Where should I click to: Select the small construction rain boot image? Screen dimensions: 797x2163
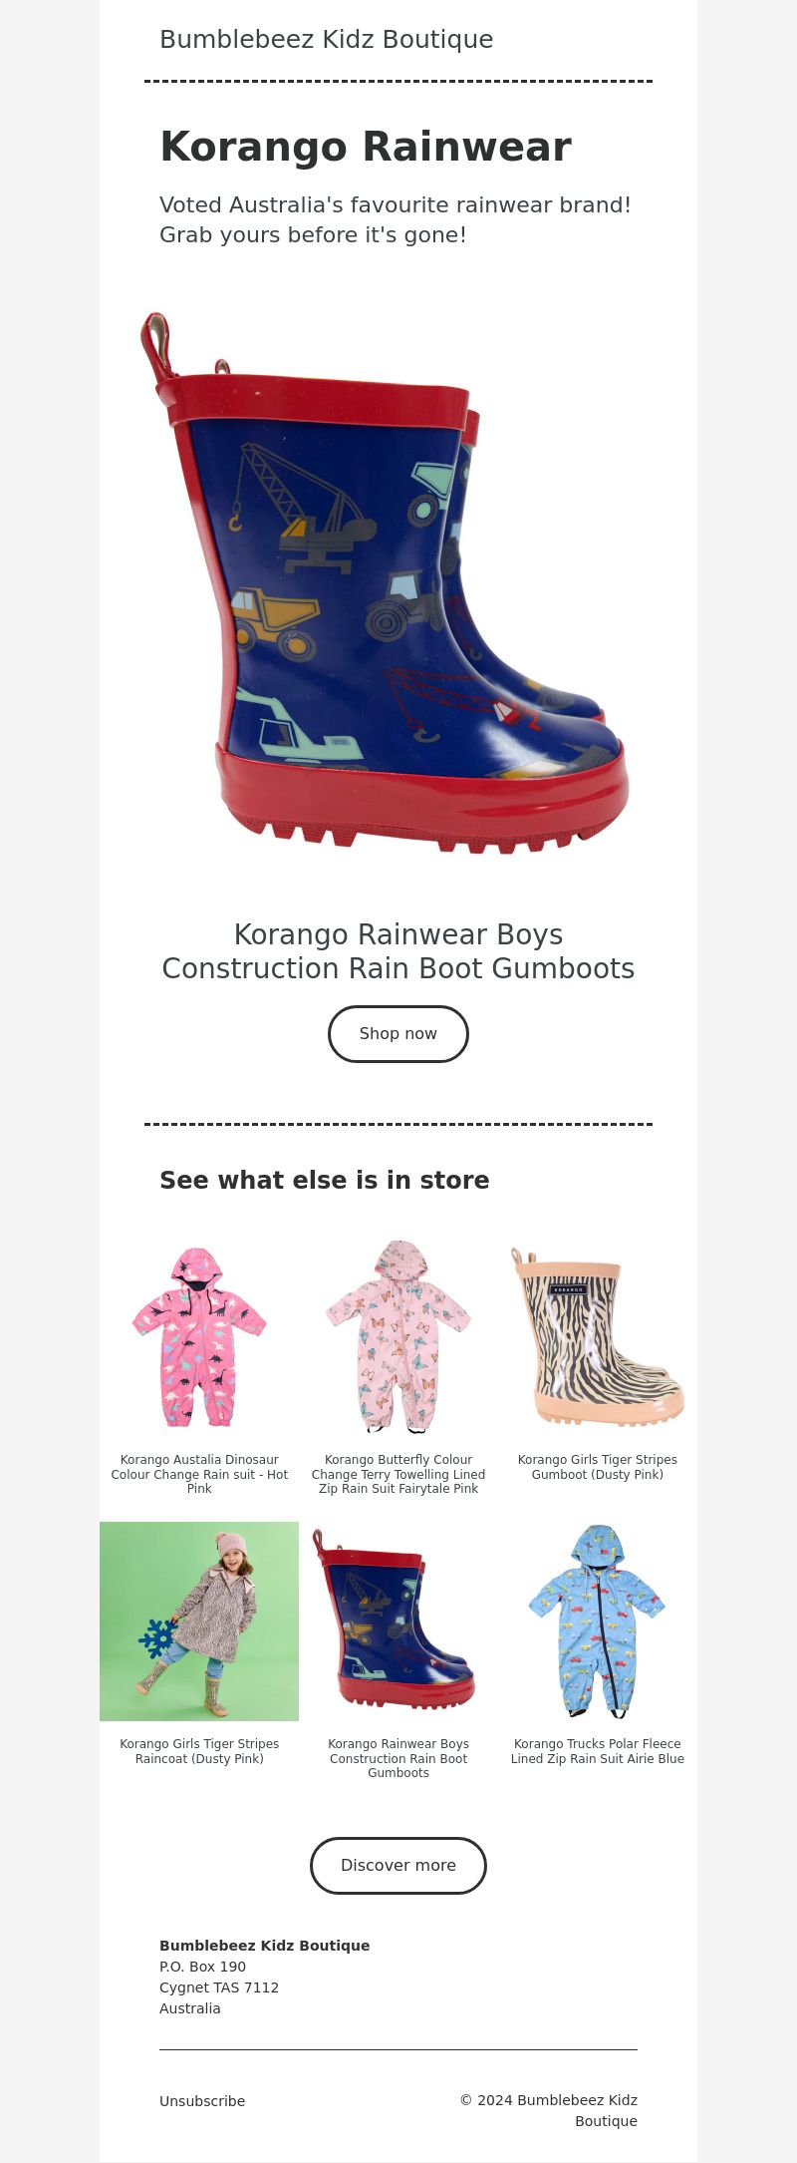398,1622
